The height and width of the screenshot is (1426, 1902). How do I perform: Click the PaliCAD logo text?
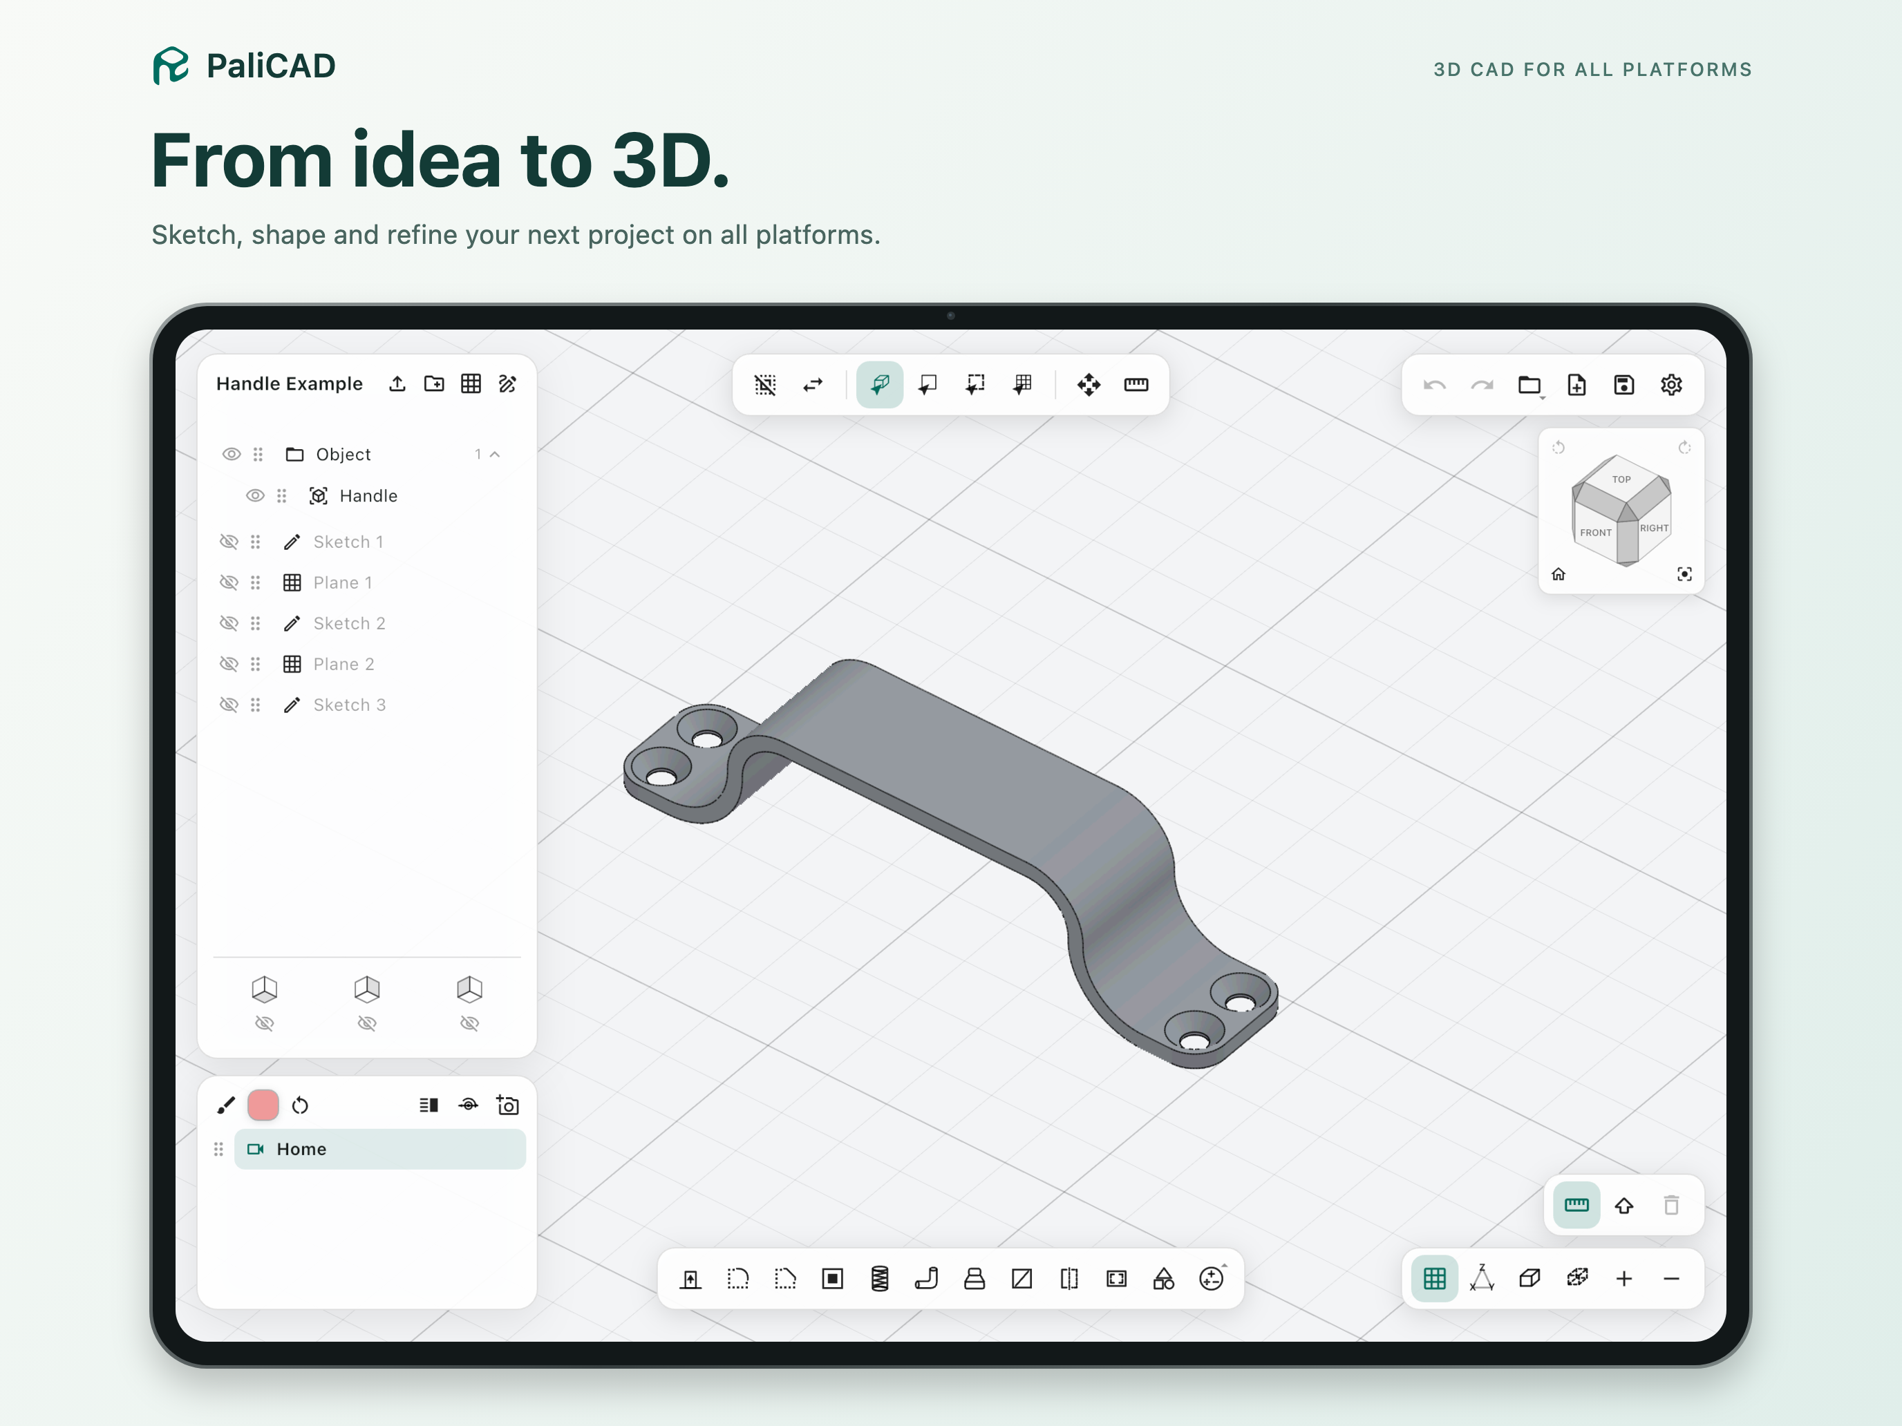pos(271,66)
